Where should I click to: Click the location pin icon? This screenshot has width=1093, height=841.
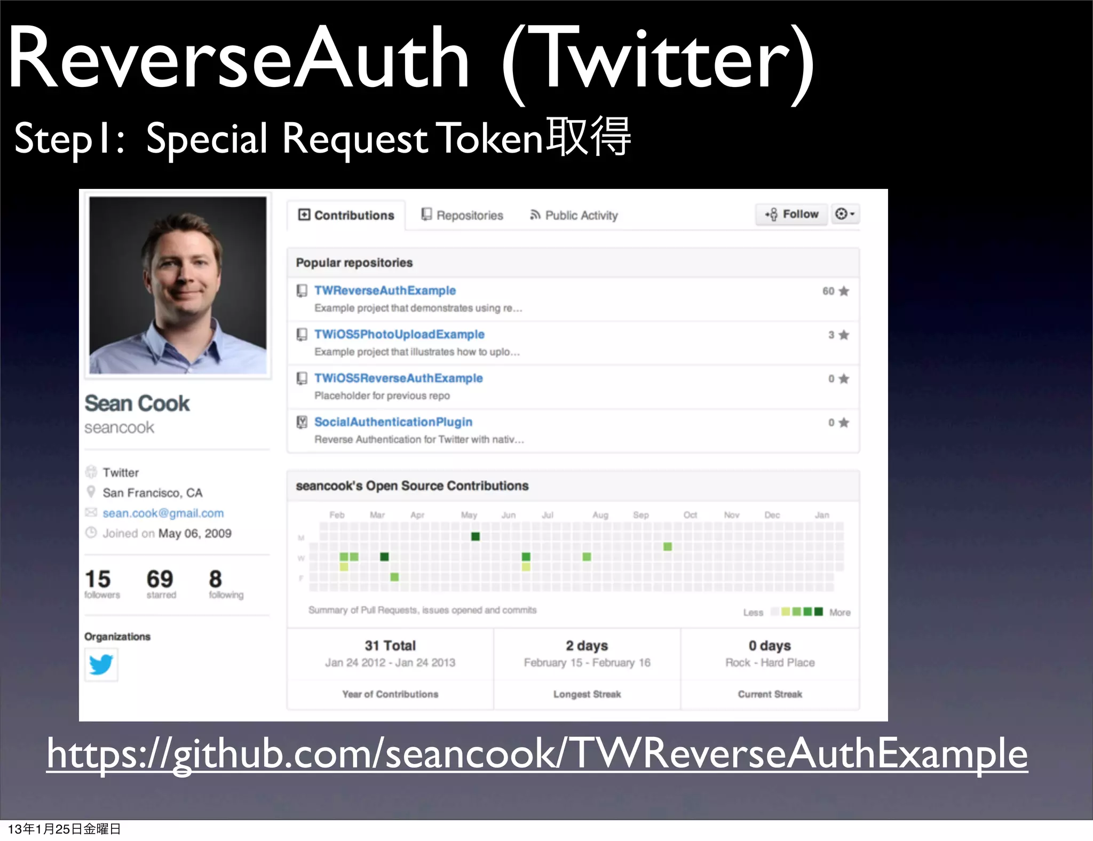pyautogui.click(x=91, y=491)
